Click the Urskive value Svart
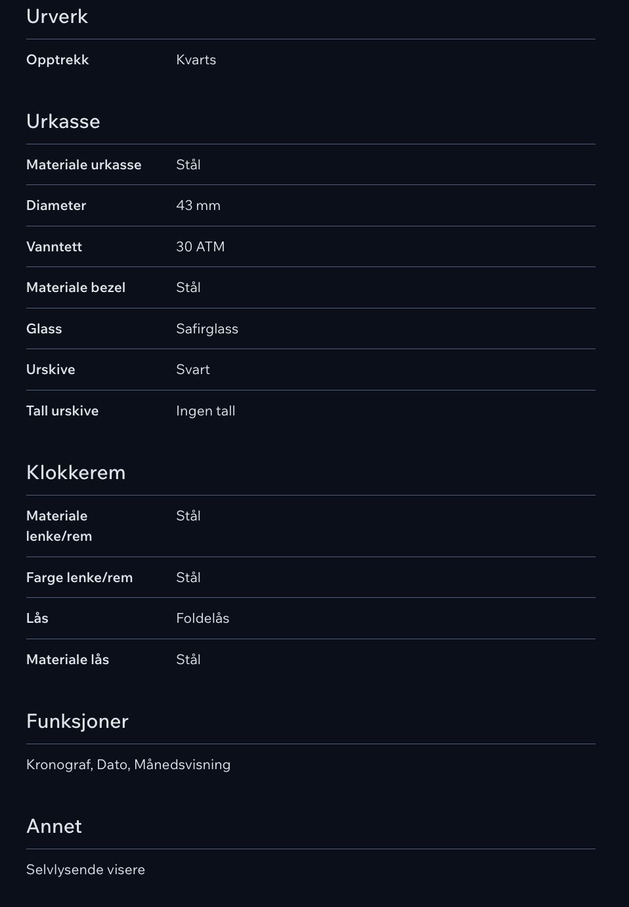This screenshot has width=629, height=907. pos(193,369)
